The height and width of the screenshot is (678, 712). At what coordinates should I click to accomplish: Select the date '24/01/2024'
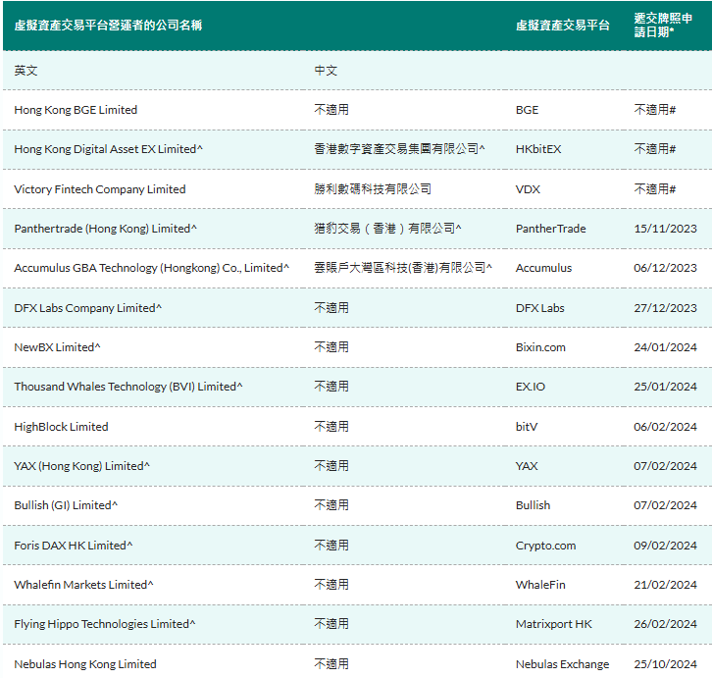665,347
